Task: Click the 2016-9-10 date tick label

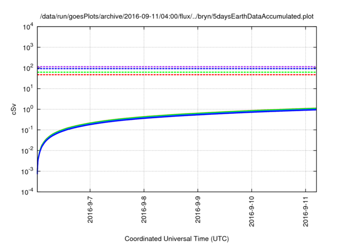Action: (x=251, y=211)
